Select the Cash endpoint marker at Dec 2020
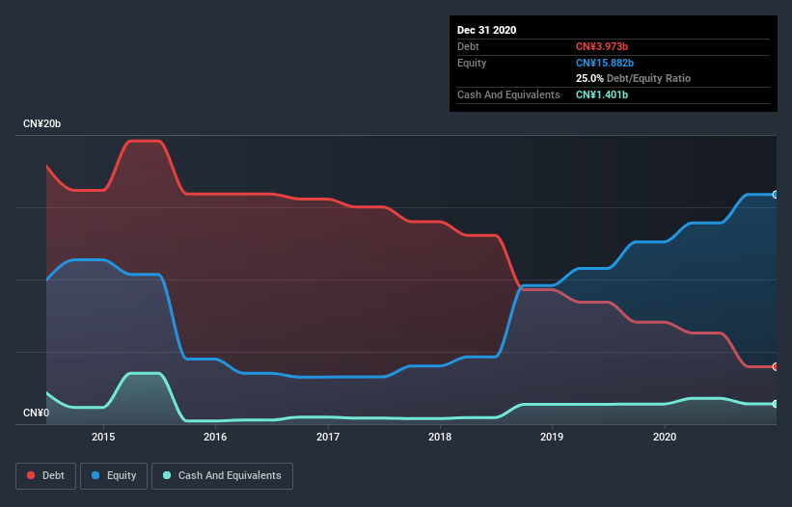 776,404
